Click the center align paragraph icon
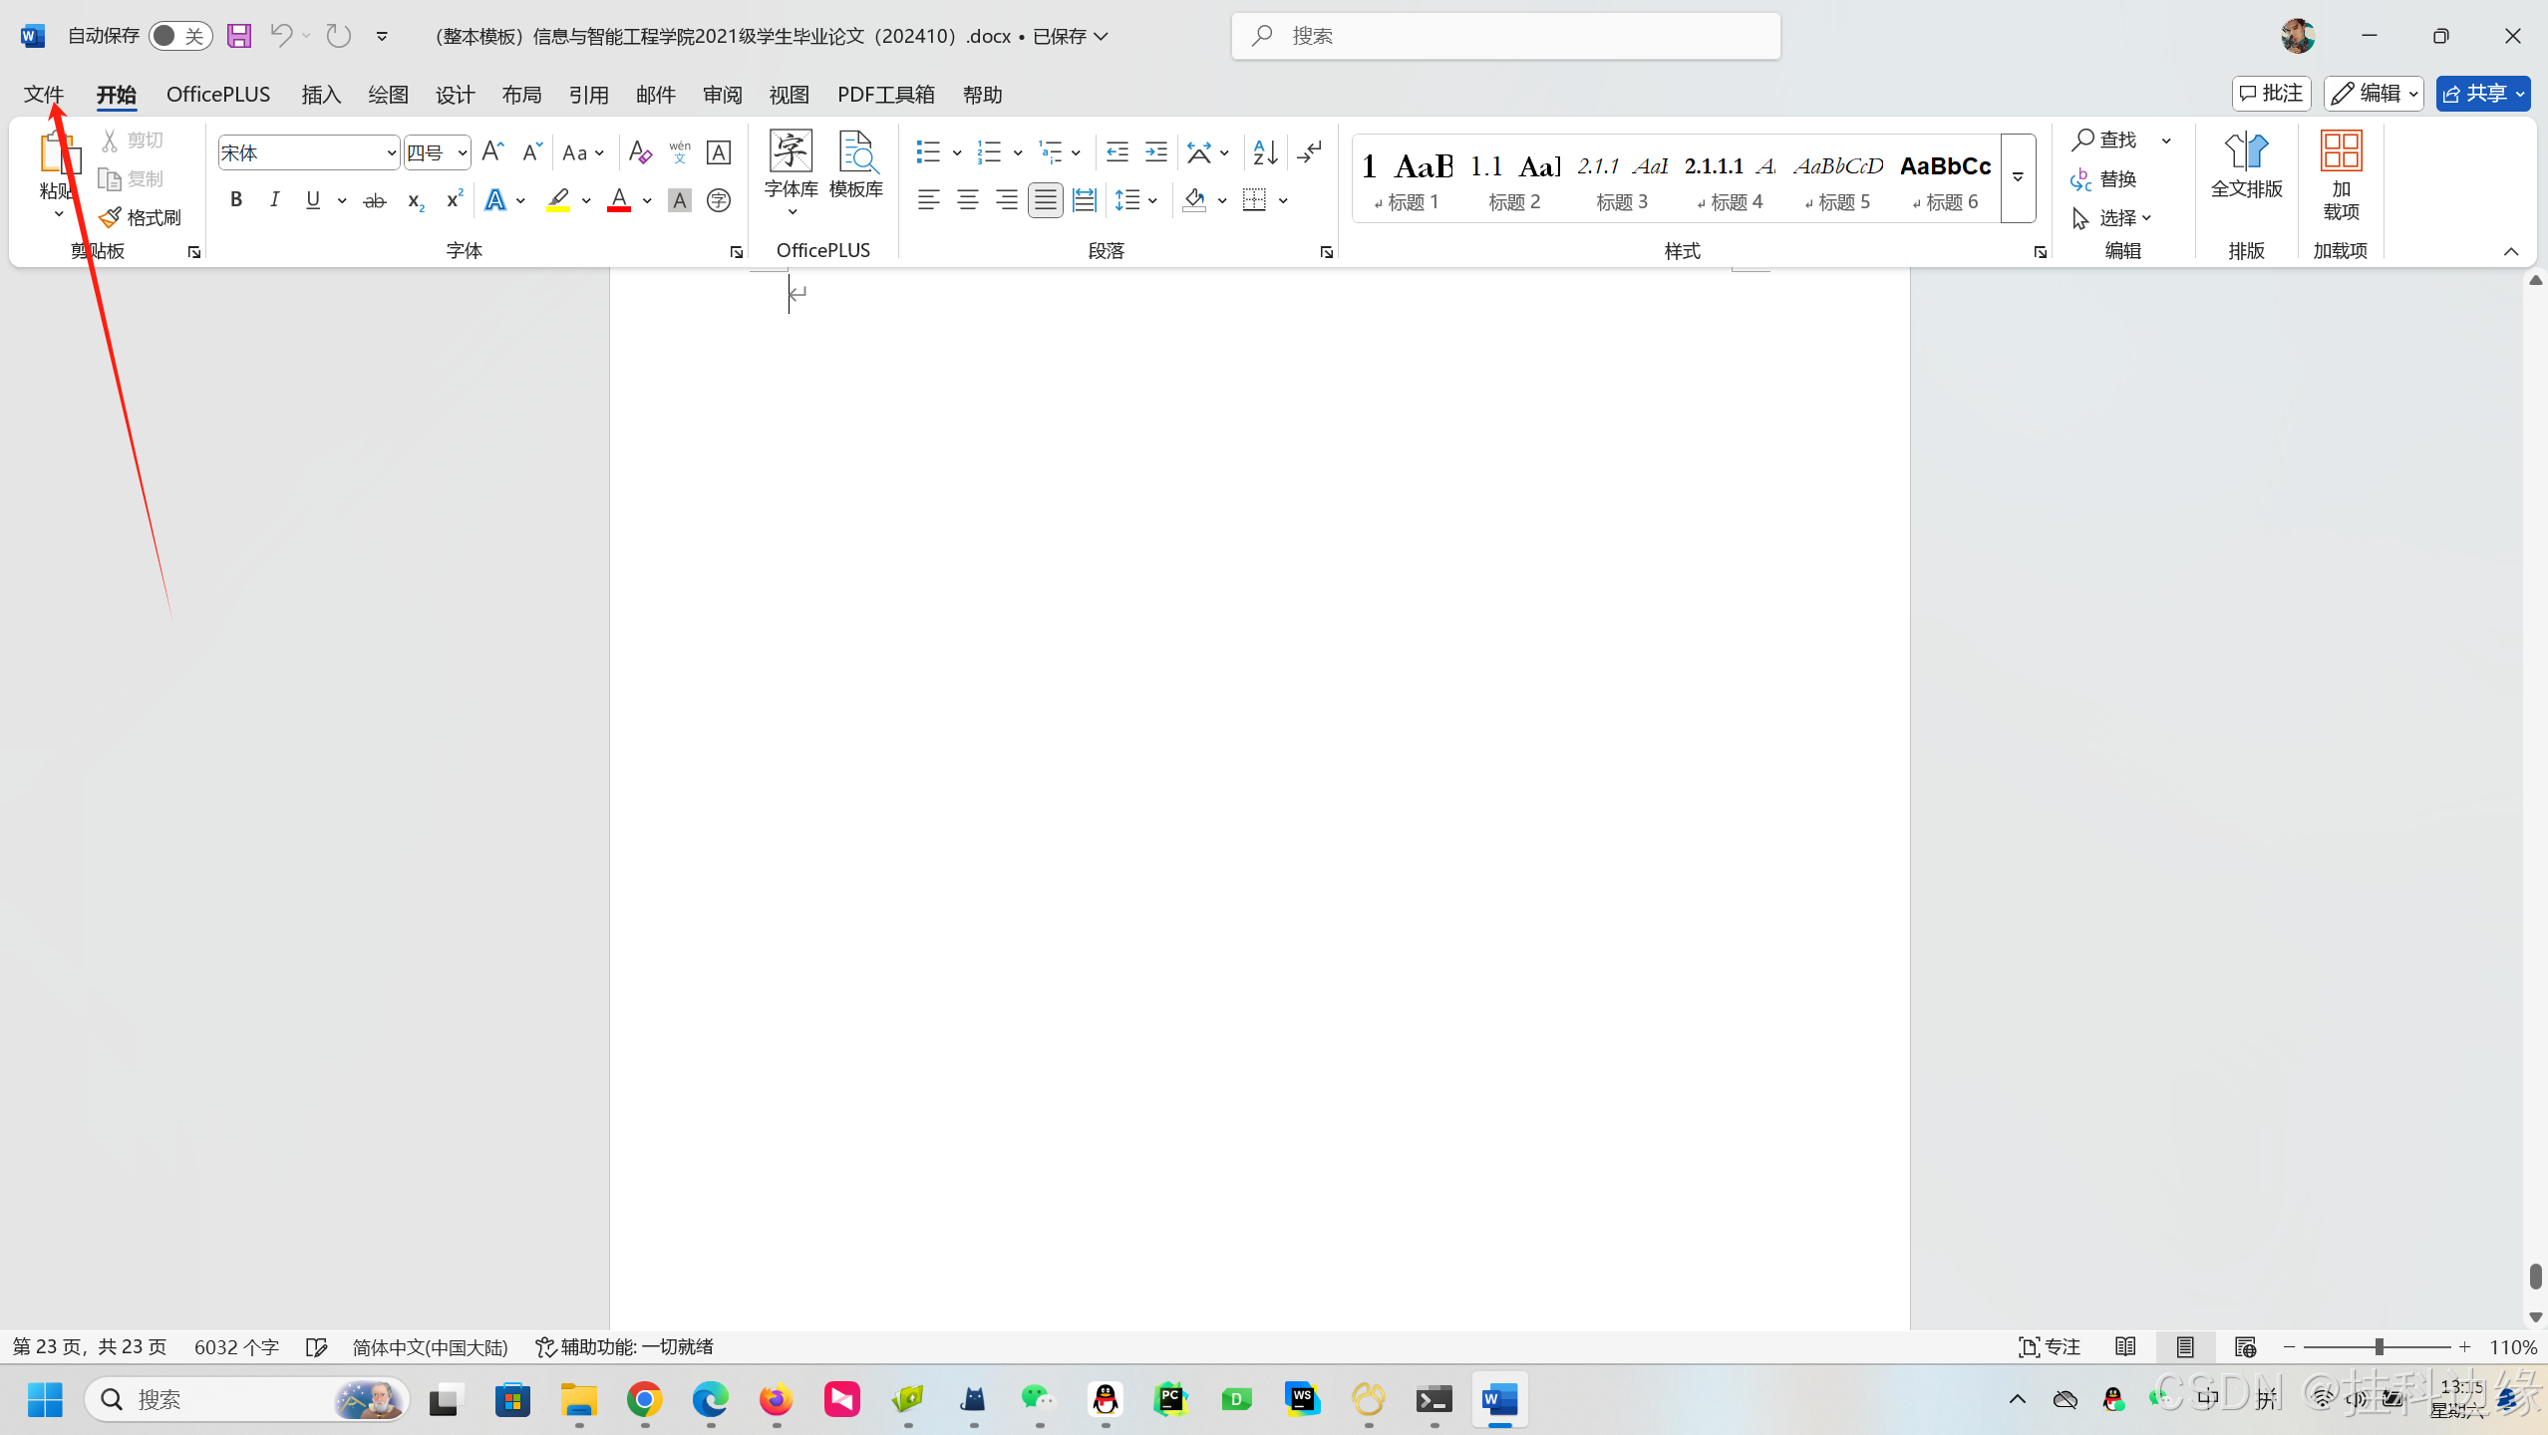Screen dimensions: 2548x1435 (967, 200)
